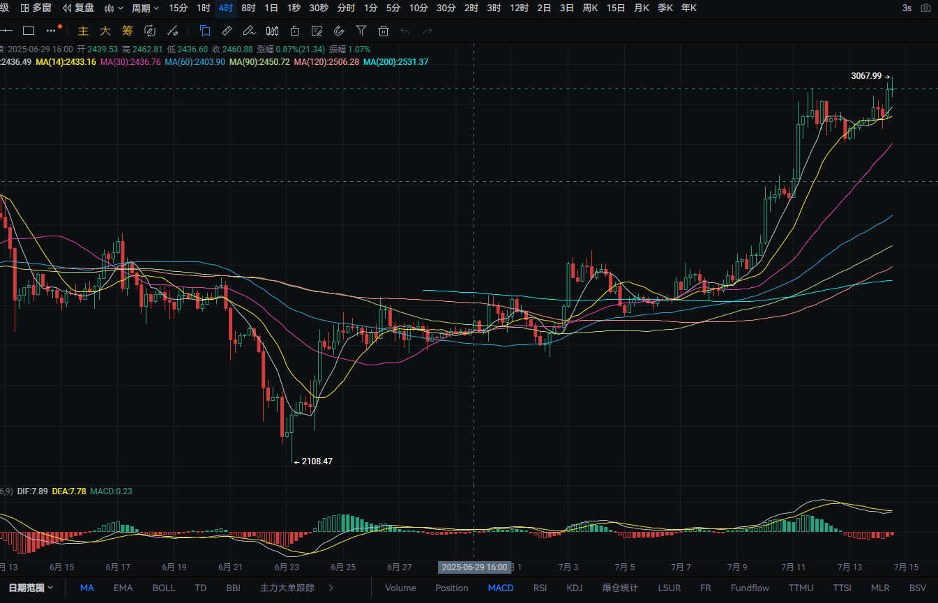Delete drawings with trash icon
The image size is (938, 603).
pos(383,31)
